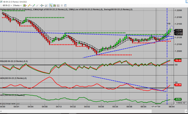Screen dimensions: 188x114
Task: Toggle the Chart Trader icon
Action: 51,5
